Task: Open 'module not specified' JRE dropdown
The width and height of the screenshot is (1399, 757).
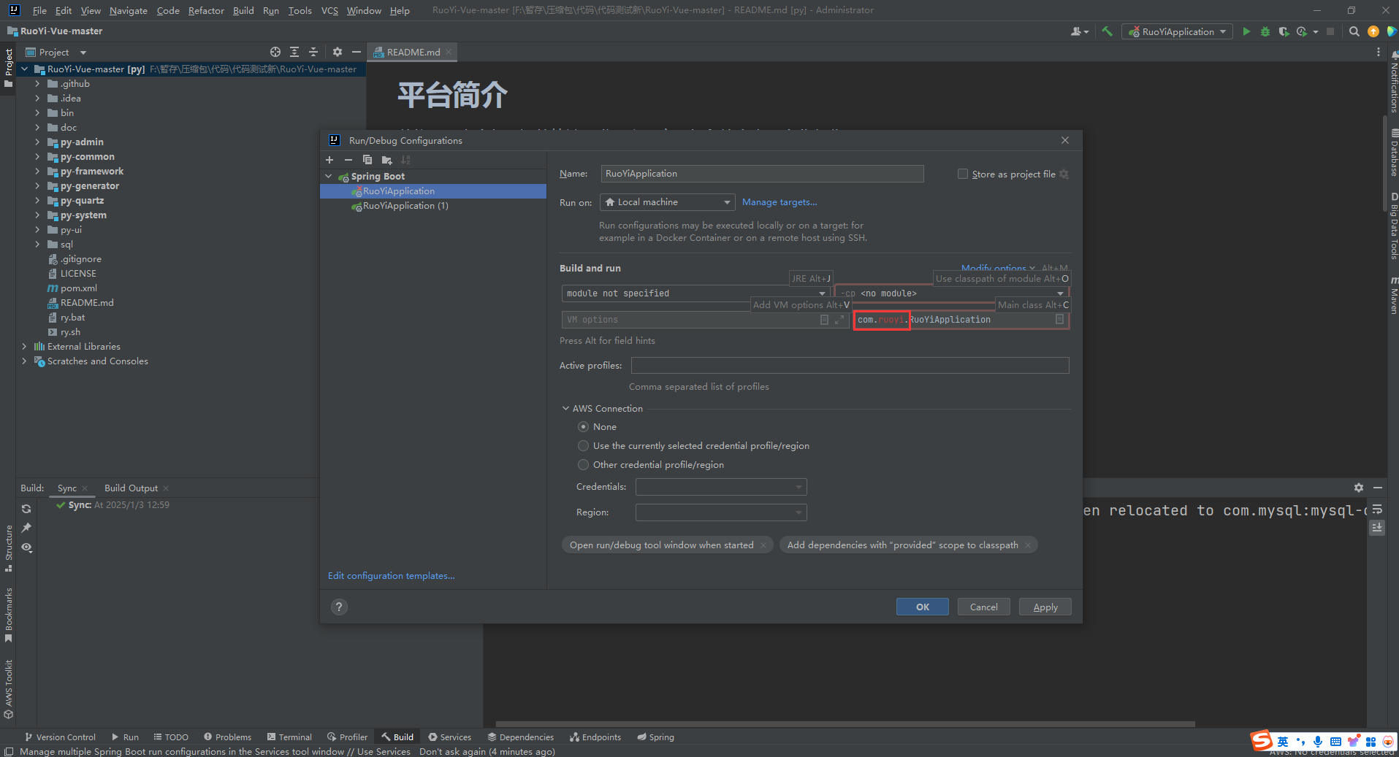Action: pyautogui.click(x=695, y=293)
